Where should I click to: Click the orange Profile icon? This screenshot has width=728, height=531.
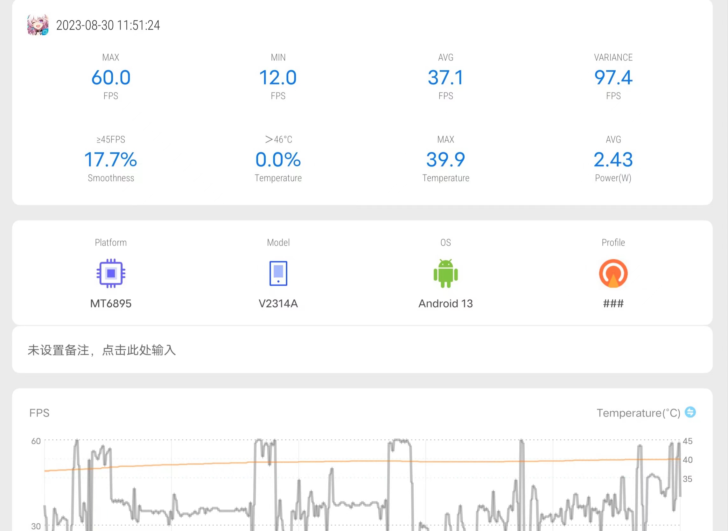click(x=613, y=273)
